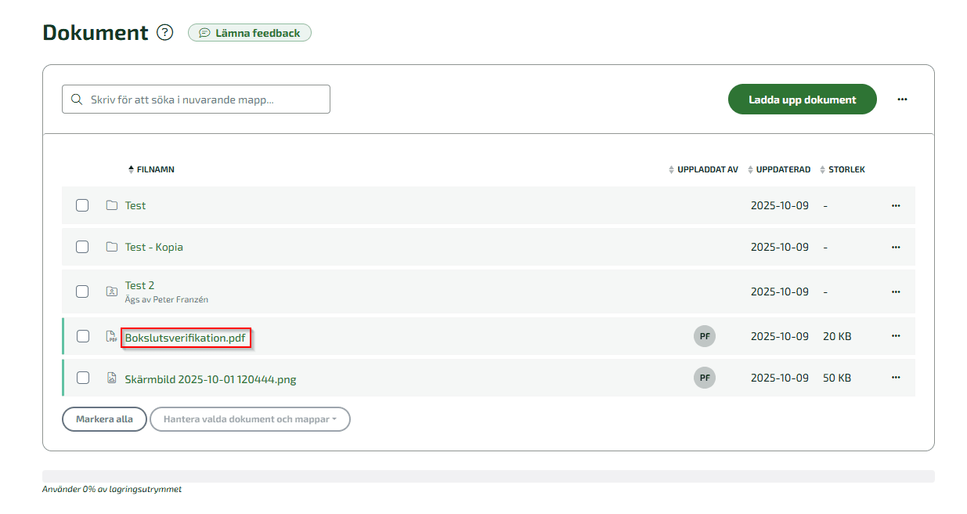Image resolution: width=967 pixels, height=514 pixels.
Task: Click the storage usage progress bar
Action: pyautogui.click(x=488, y=476)
